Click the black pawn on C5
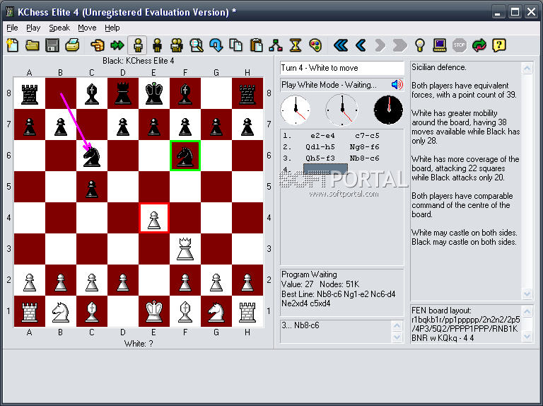 click(92, 189)
